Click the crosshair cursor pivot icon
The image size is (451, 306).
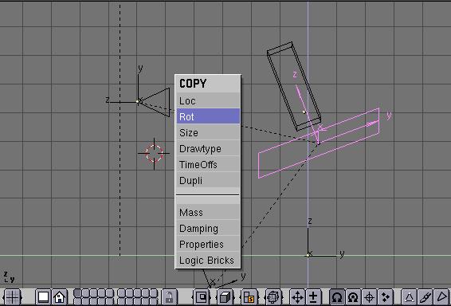point(369,297)
